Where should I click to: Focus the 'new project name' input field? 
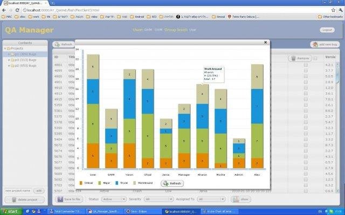[x=18, y=191]
